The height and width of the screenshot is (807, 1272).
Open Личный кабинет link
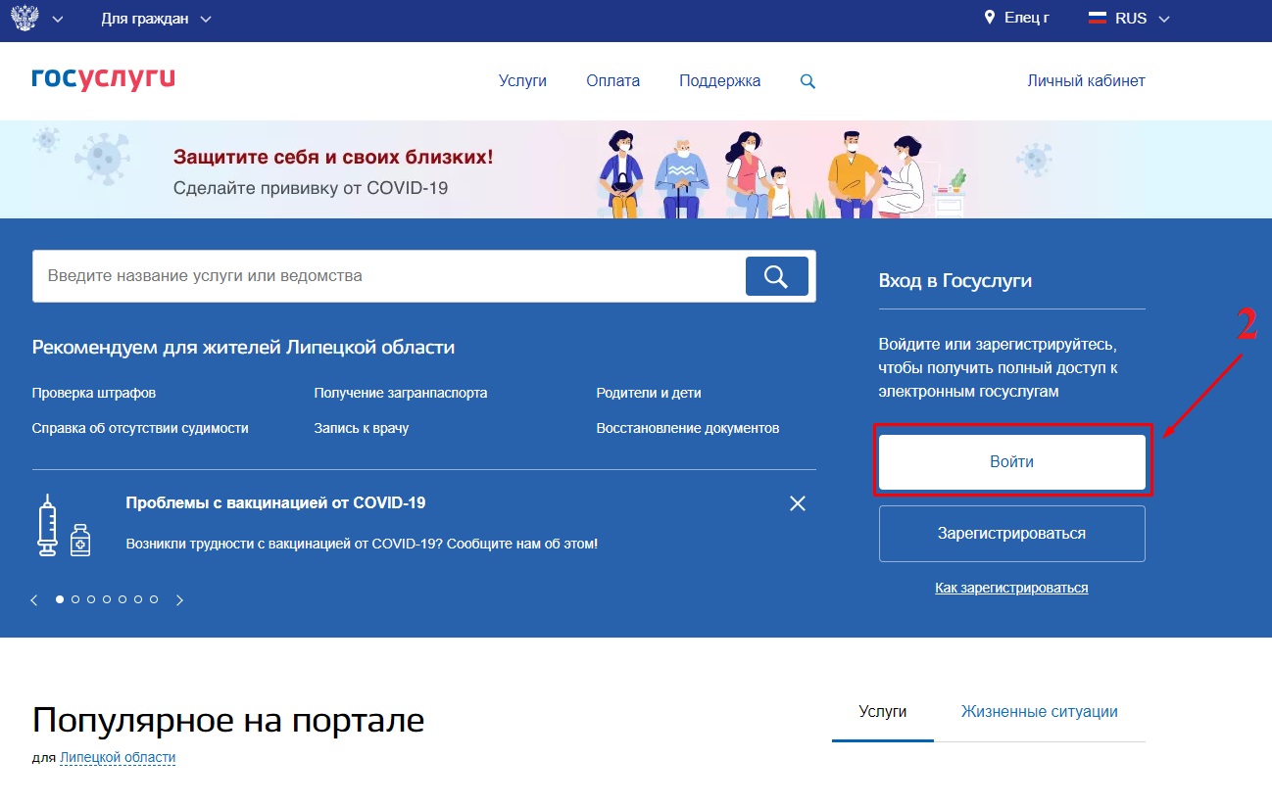point(1086,81)
